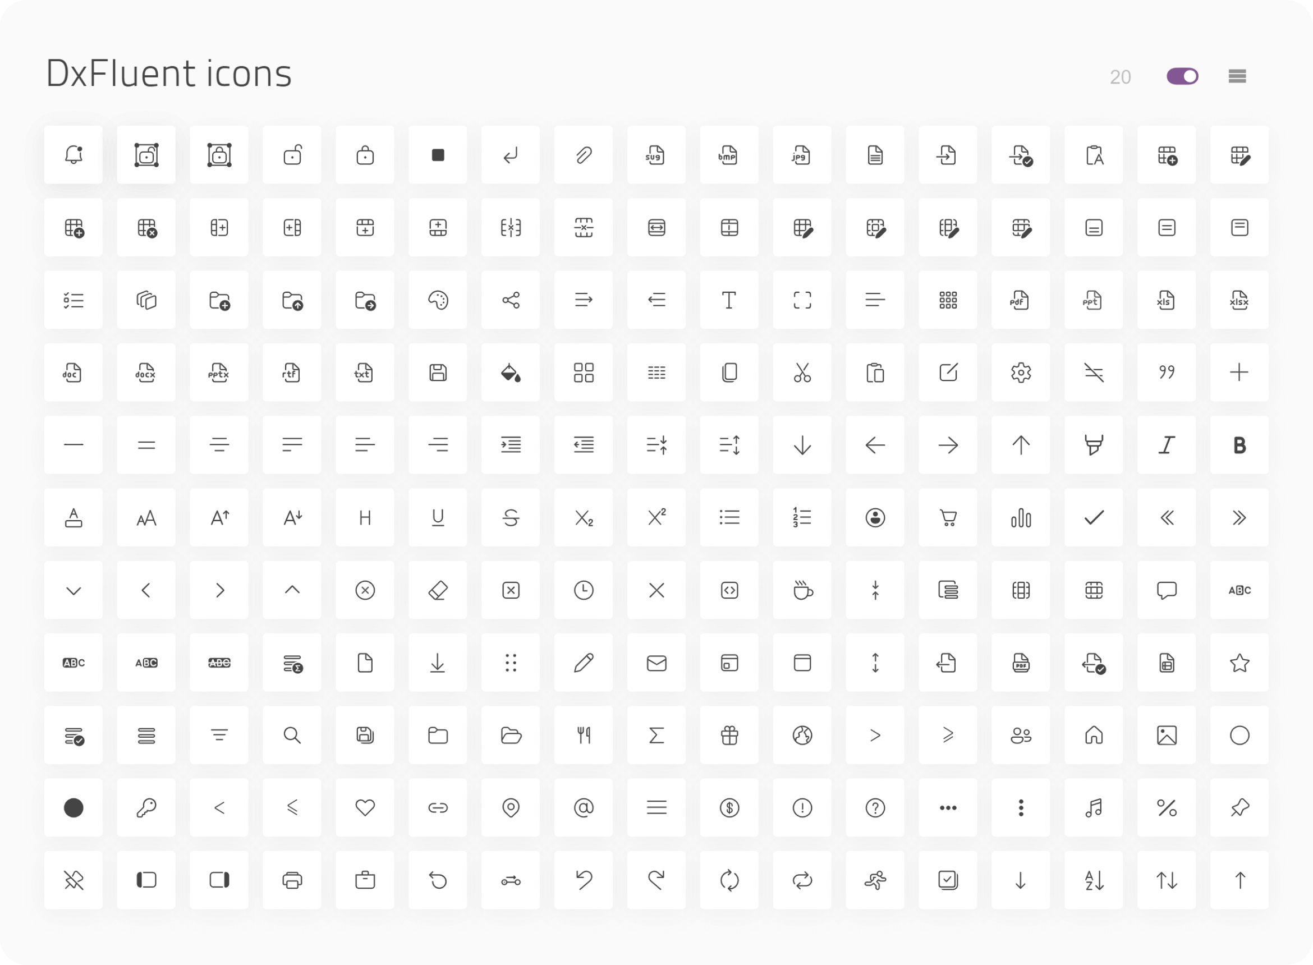
Task: Select the double chevron right icon
Action: point(1239,517)
